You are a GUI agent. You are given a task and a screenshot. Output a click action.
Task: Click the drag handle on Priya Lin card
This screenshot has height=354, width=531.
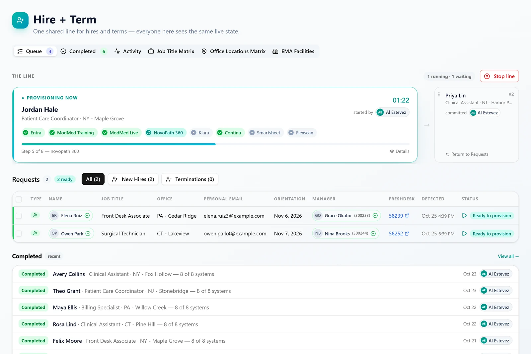[439, 95]
